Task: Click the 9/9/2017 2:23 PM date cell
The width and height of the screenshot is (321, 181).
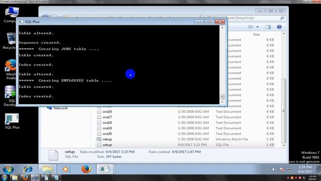Action: tap(192, 145)
